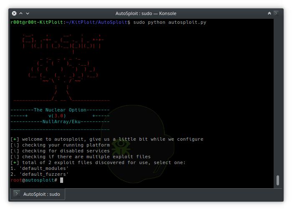Viewport: 292px width, 210px height.
Task: Click the down-chevron icon in the title bar
Action: (28, 13)
